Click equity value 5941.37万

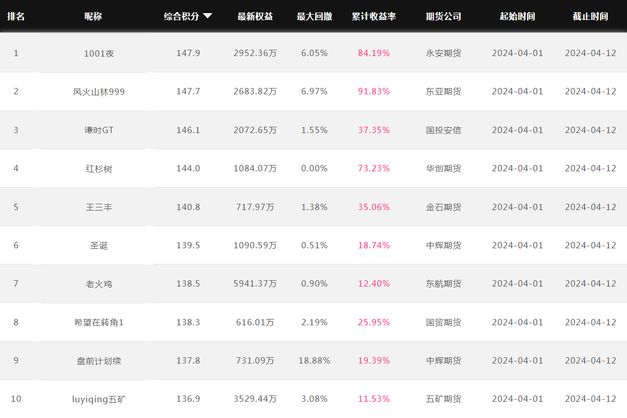pyautogui.click(x=255, y=283)
